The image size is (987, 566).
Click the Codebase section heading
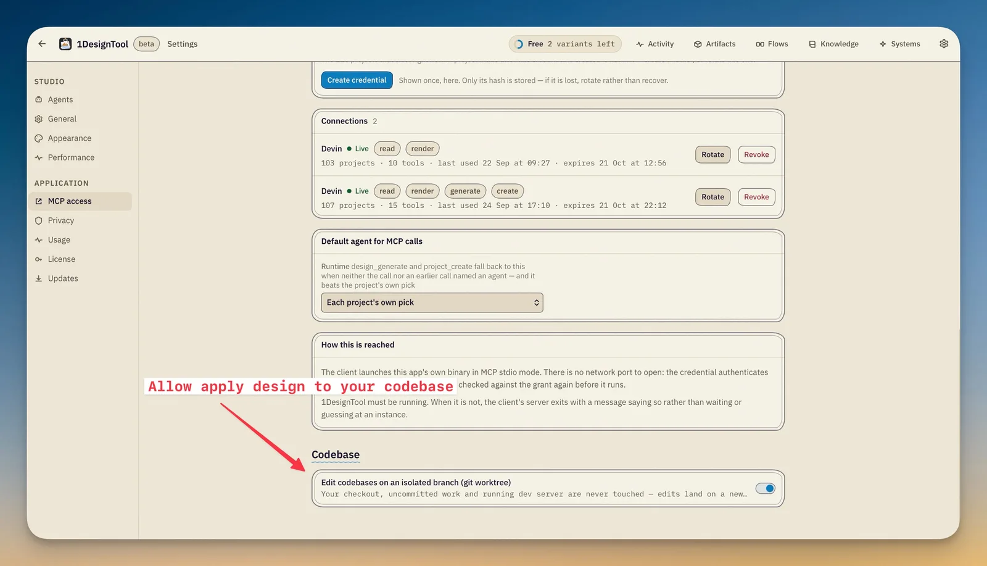click(336, 455)
